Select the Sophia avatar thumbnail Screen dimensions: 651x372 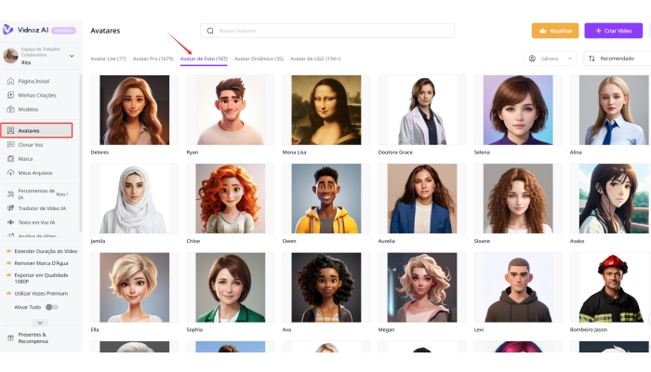click(x=231, y=287)
